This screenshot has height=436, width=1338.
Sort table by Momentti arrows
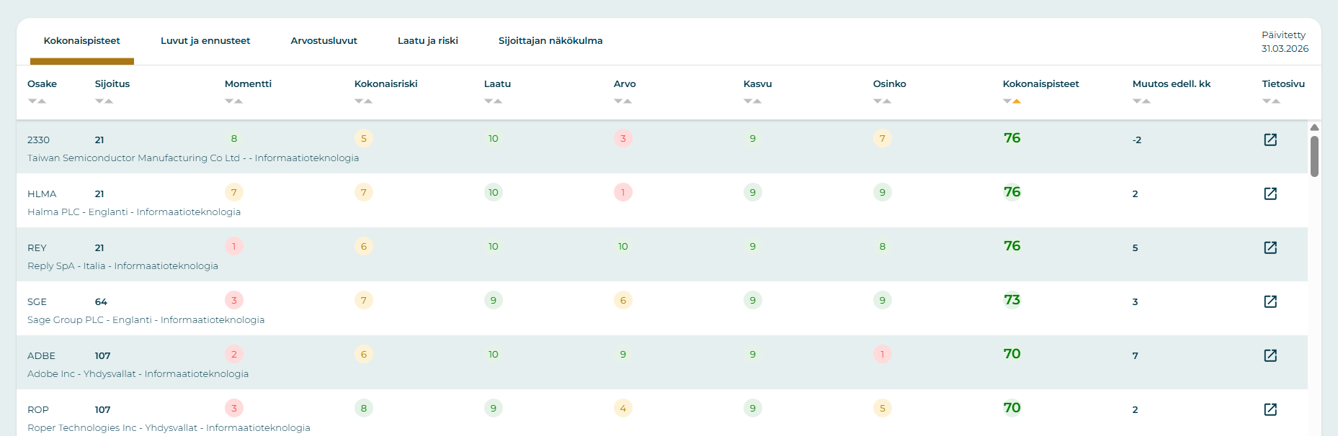[x=233, y=101]
